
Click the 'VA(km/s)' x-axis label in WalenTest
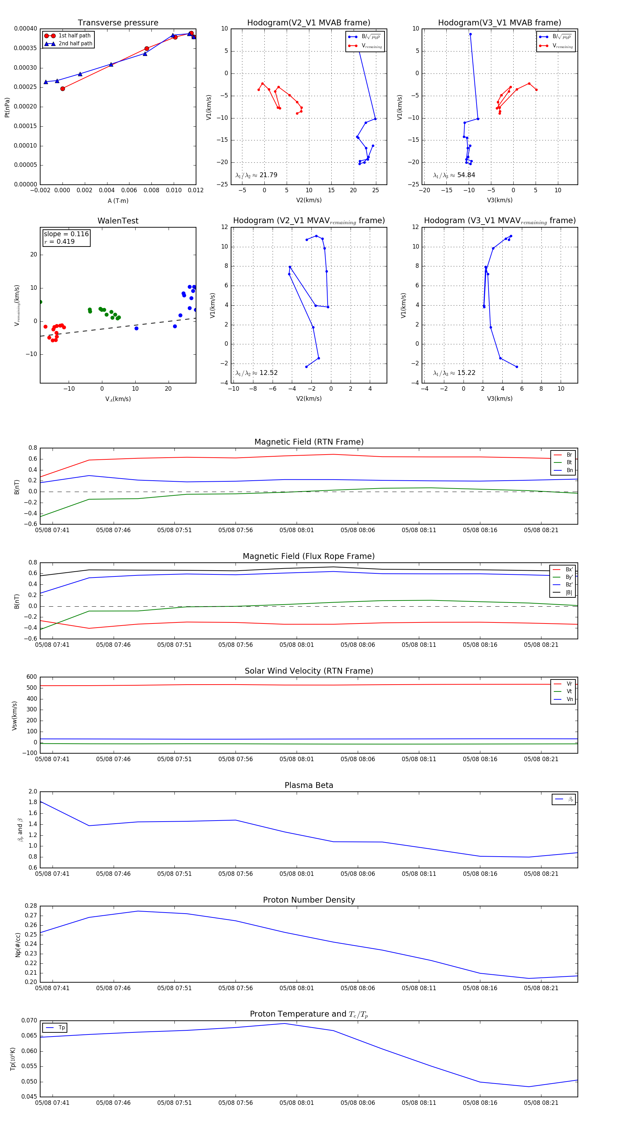[118, 399]
